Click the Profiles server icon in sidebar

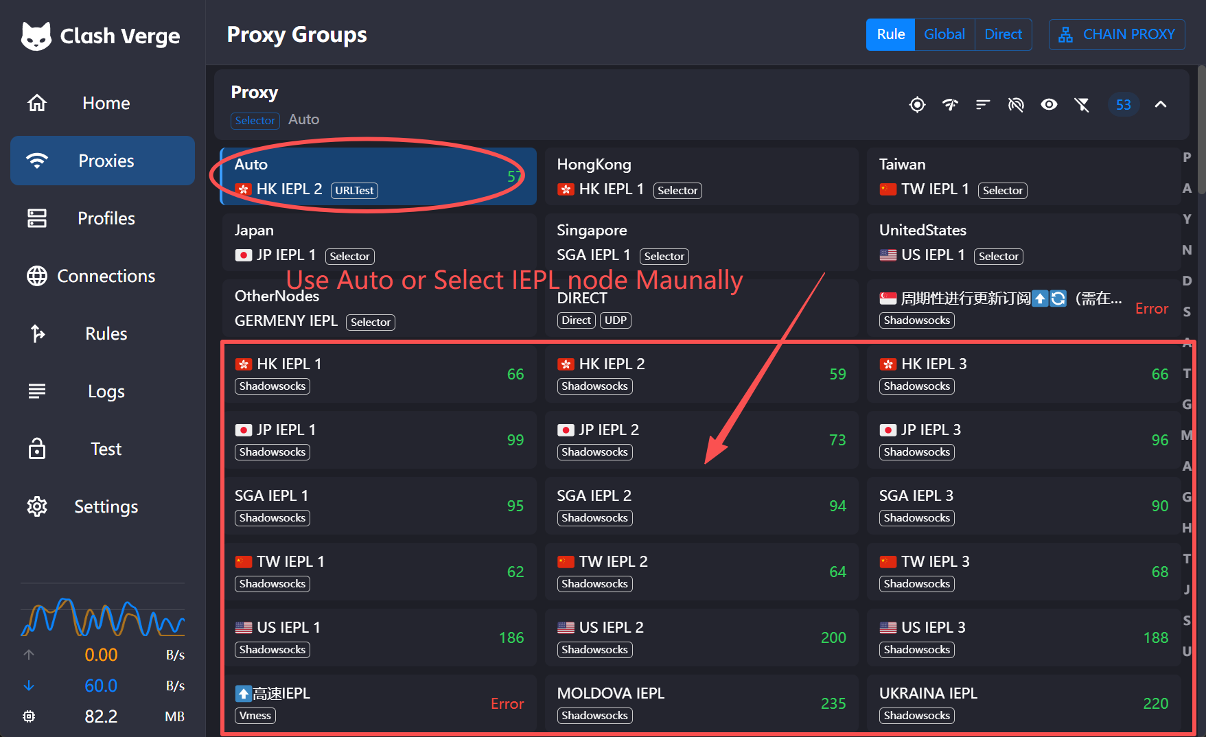37,218
